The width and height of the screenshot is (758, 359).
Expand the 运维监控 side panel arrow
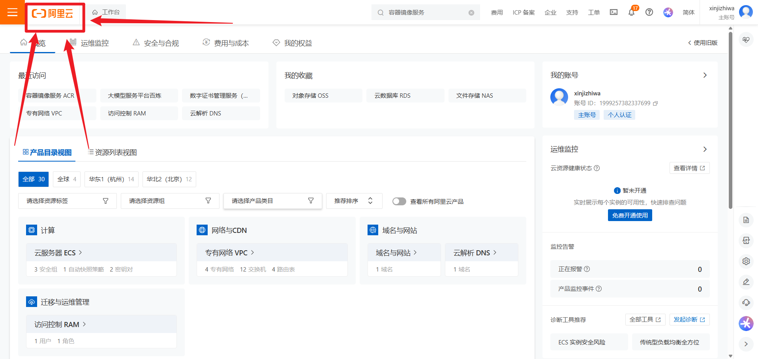tap(705, 149)
